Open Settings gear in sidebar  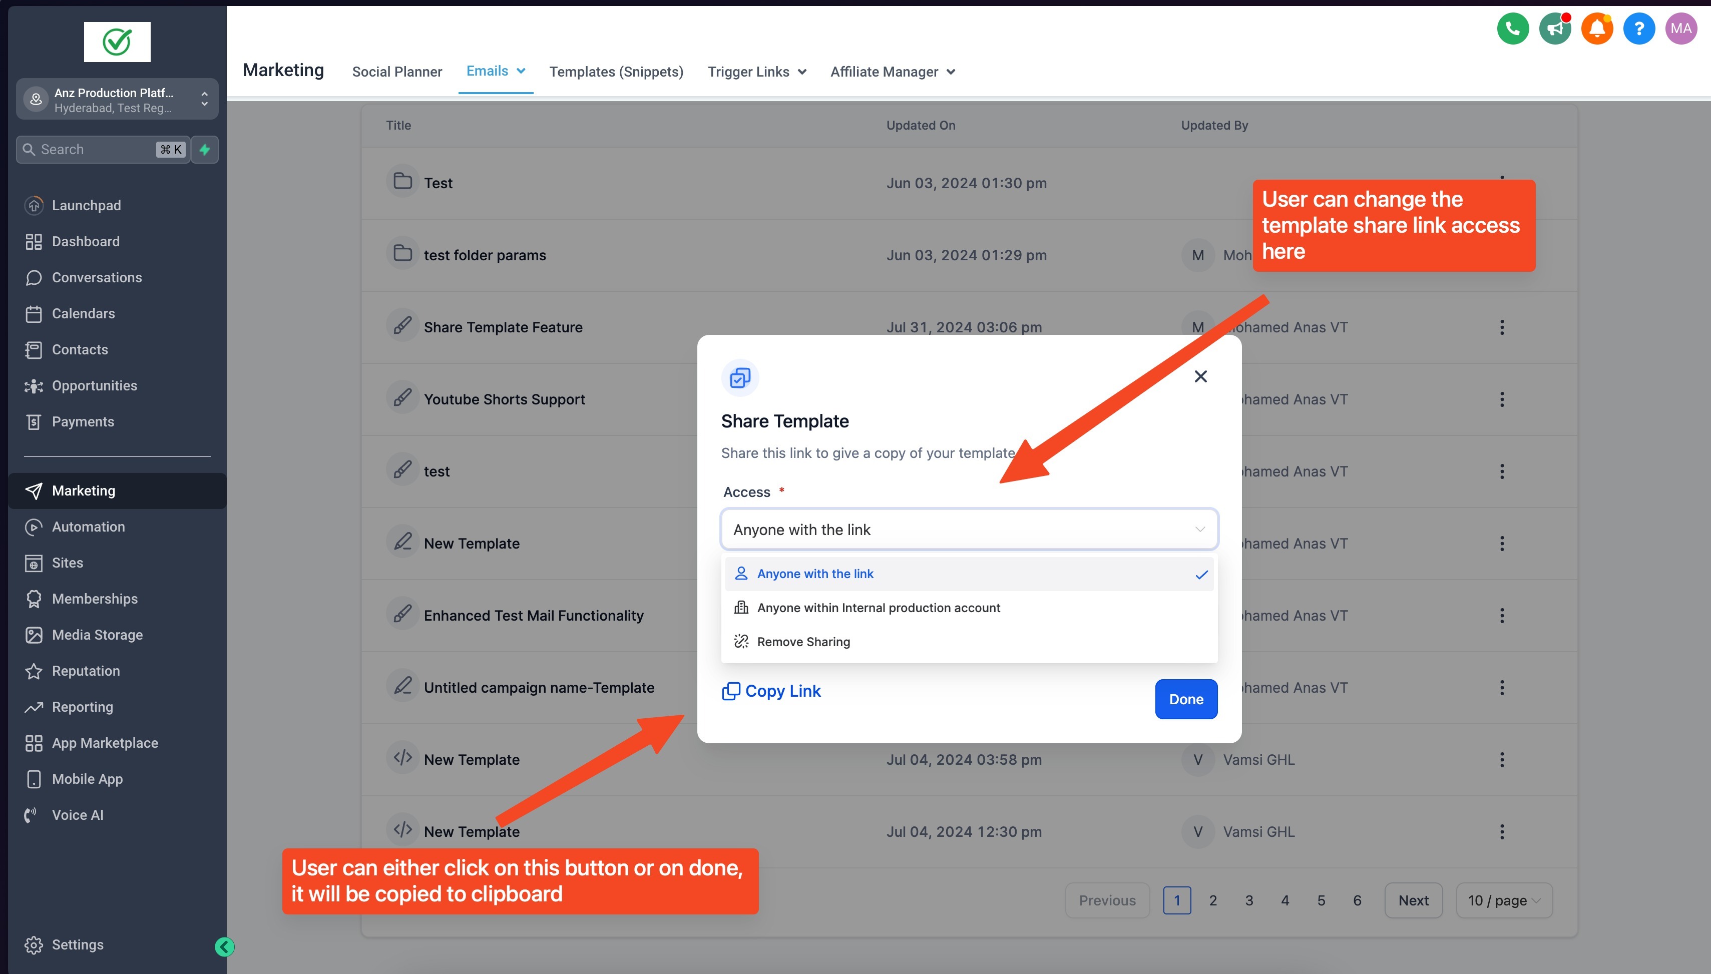pos(34,944)
